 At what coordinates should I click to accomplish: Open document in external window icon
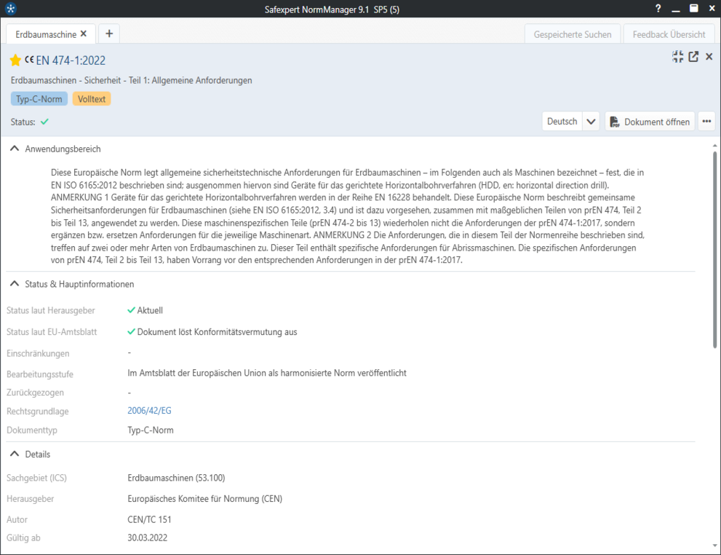(x=693, y=57)
